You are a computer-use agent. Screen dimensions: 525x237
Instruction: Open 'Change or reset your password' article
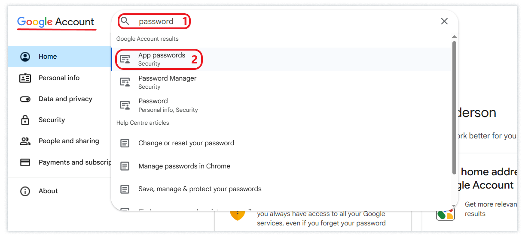(x=186, y=143)
